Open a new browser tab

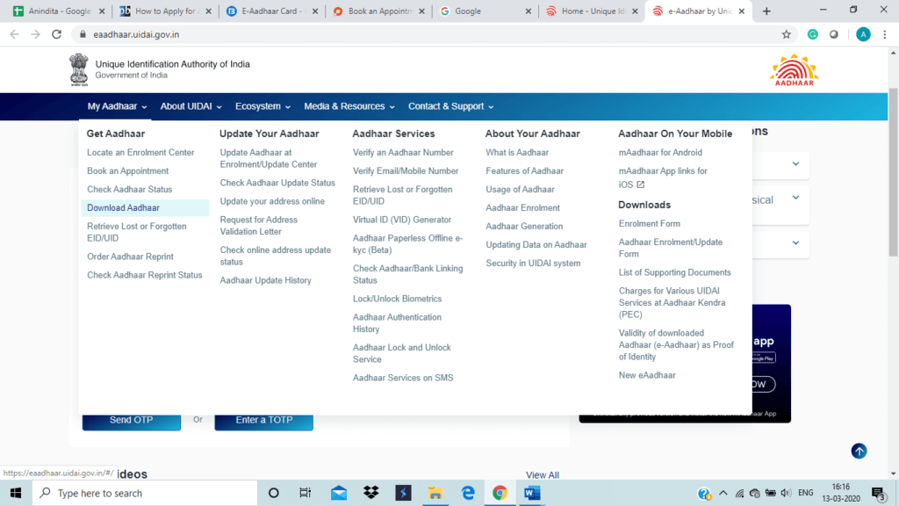pos(766,11)
